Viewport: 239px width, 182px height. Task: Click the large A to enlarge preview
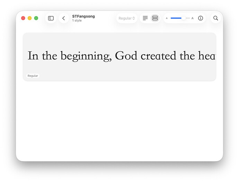coord(193,18)
